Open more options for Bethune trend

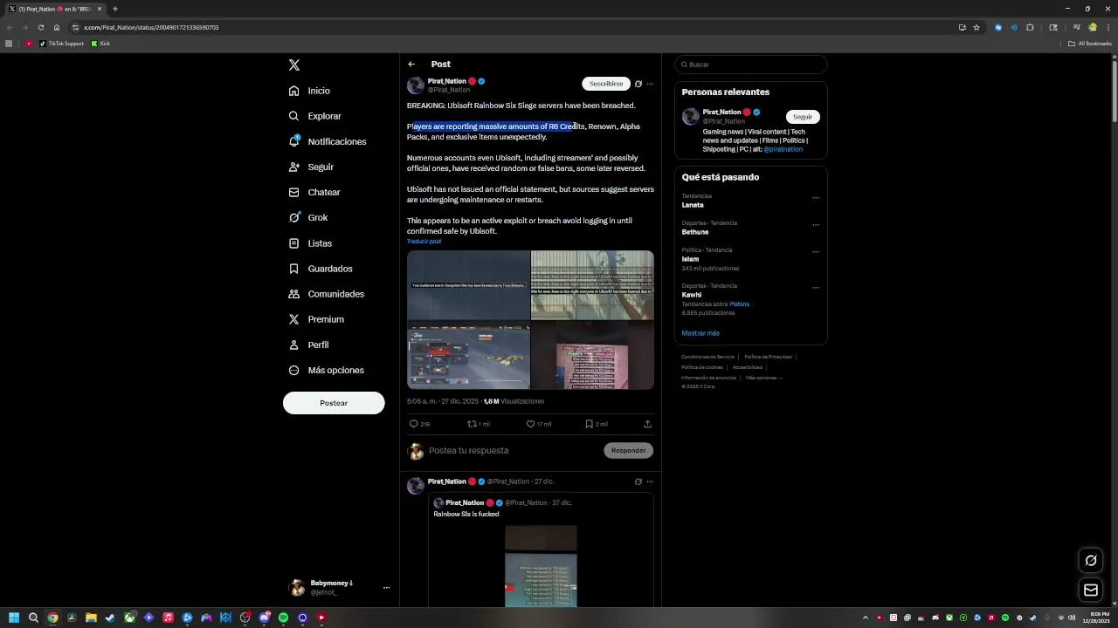[816, 225]
